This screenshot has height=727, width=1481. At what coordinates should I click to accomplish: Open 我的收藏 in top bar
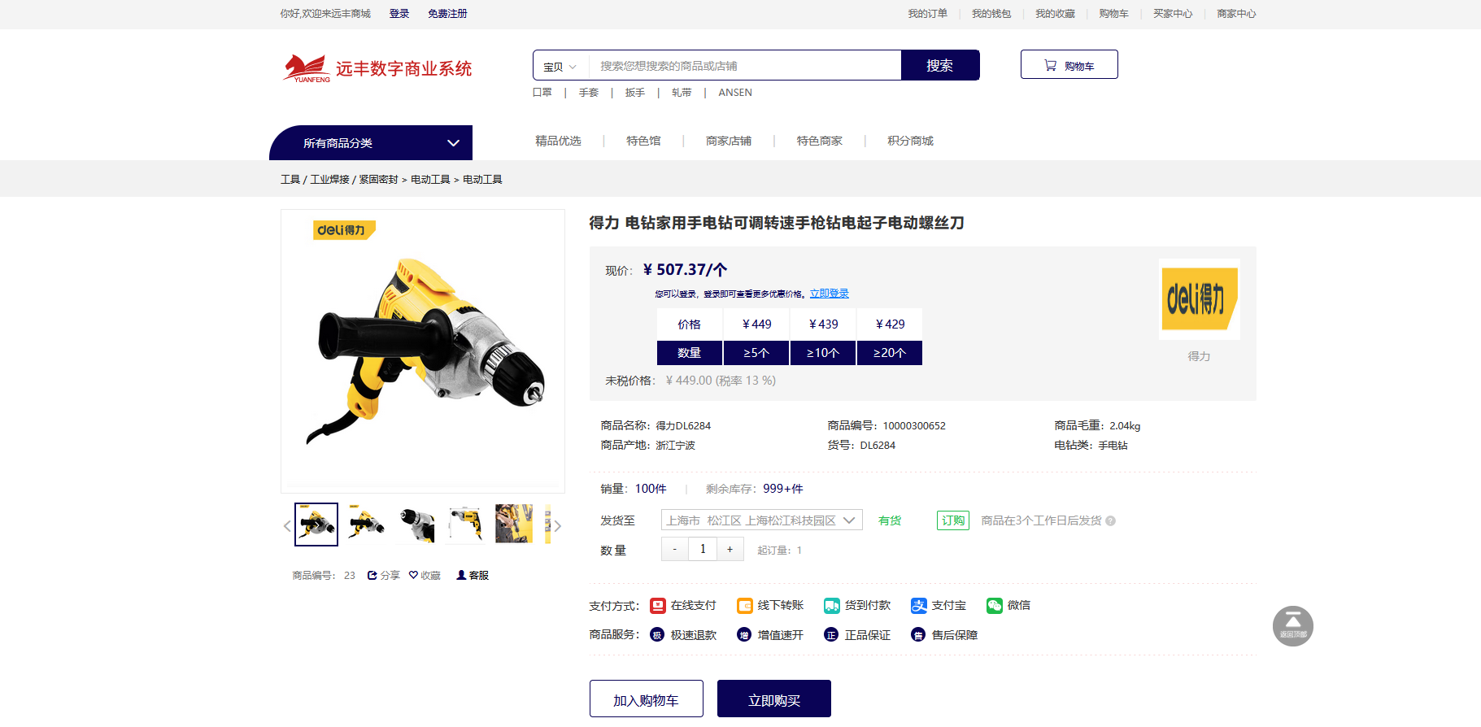click(x=1055, y=14)
